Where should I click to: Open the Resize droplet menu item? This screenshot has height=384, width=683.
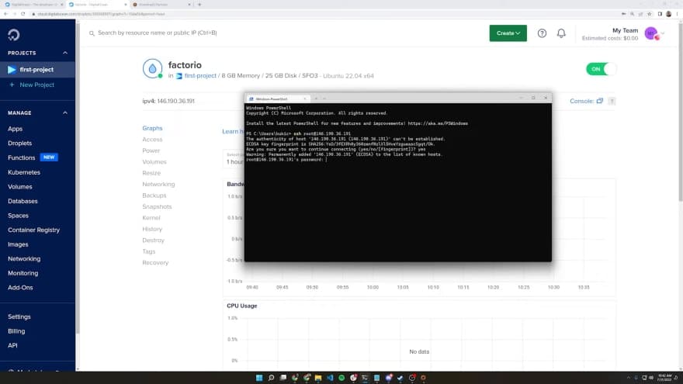[151, 173]
